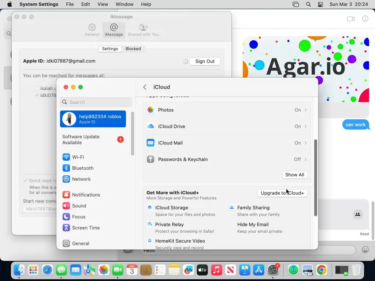375x281 pixels.
Task: Click the Messages text input with Hello
Action: (x=248, y=250)
